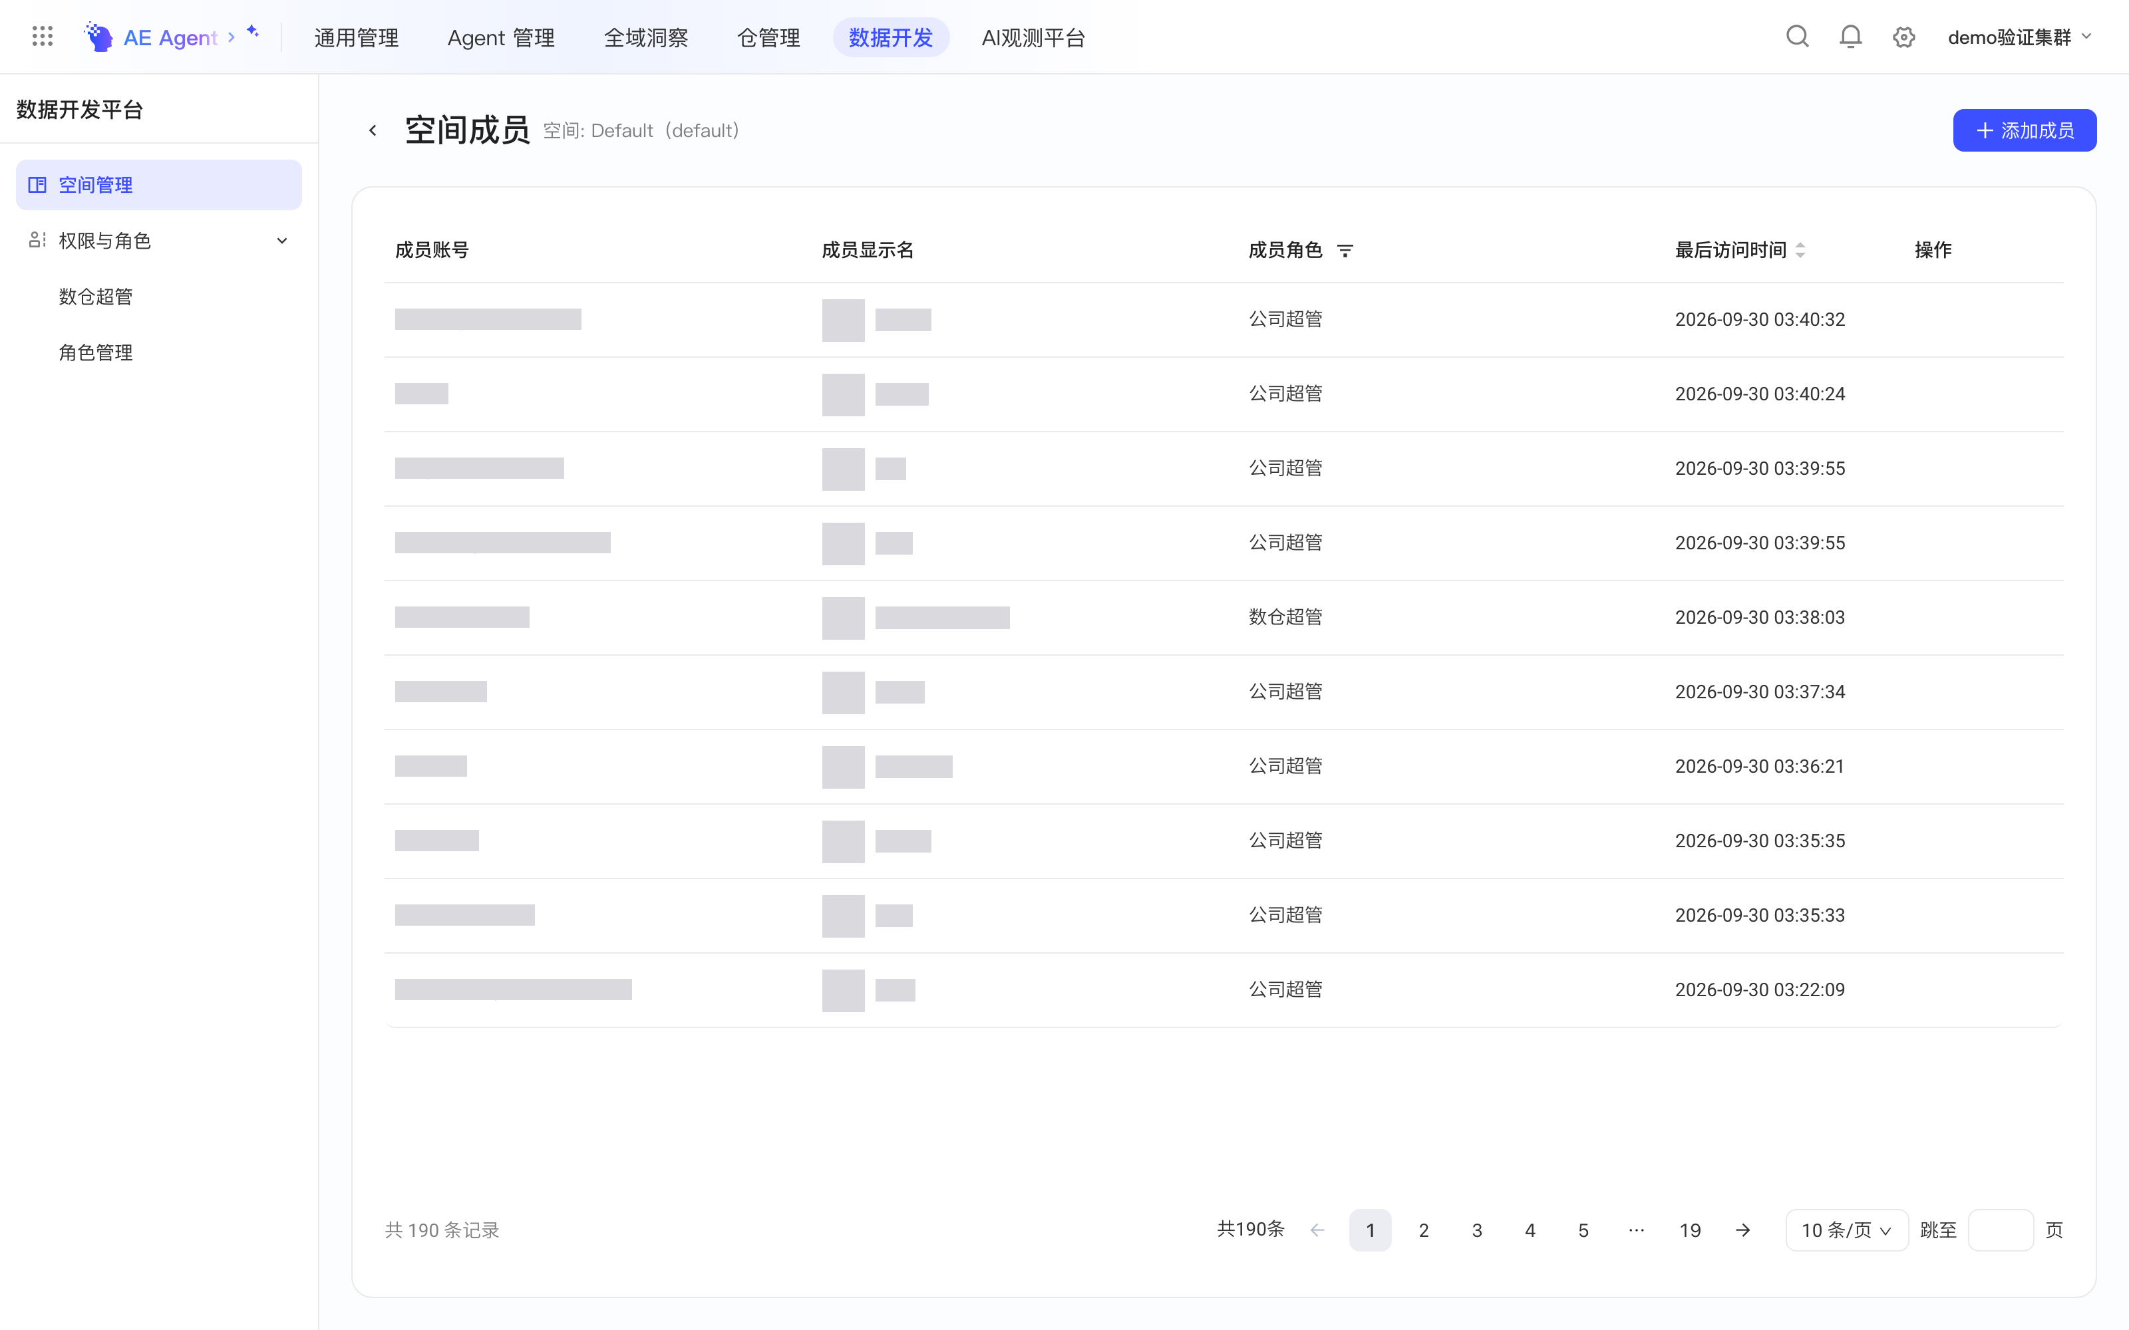Go to the previous page arrow
Image resolution: width=2129 pixels, height=1330 pixels.
click(x=1317, y=1230)
